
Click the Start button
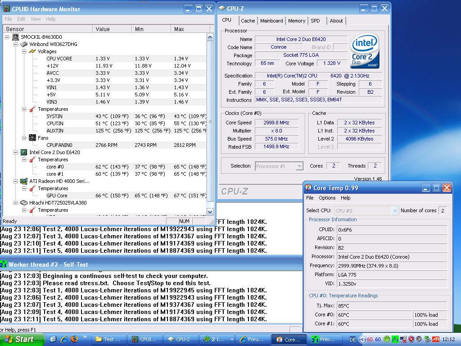[22, 339]
